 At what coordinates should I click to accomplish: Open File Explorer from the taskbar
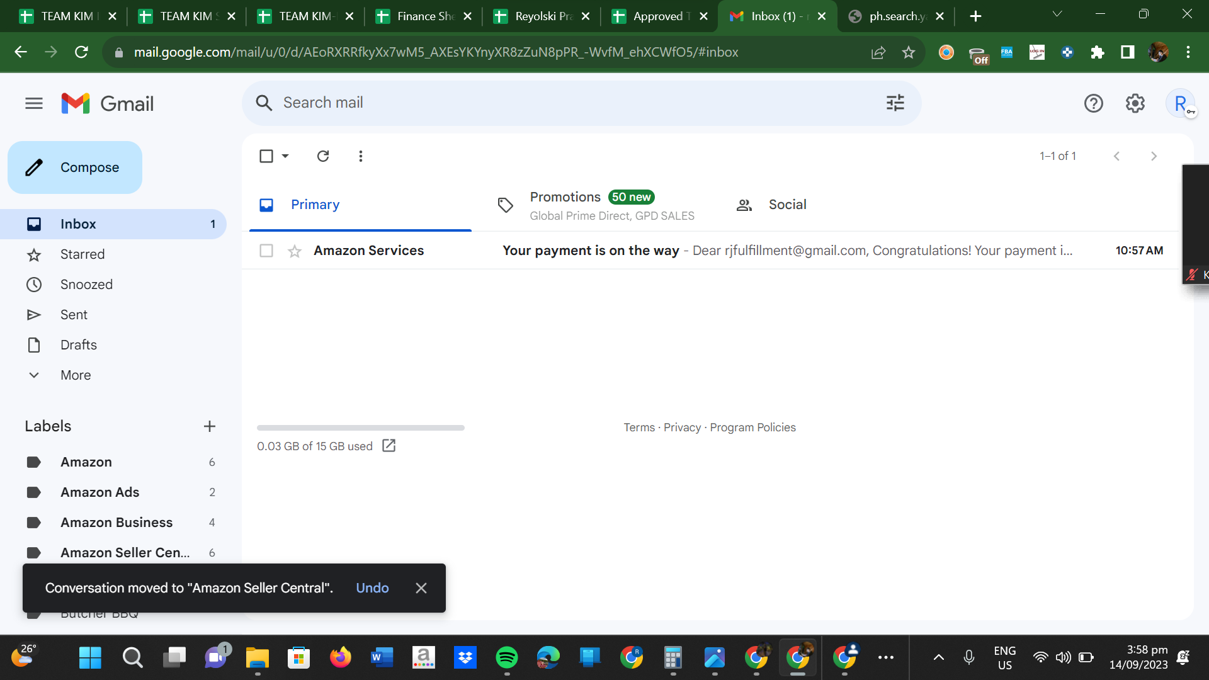258,658
